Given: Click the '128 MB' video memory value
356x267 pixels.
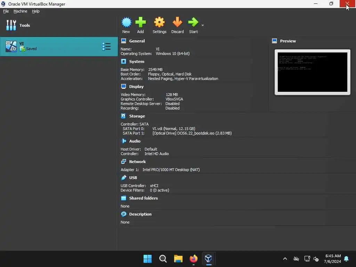Looking at the screenshot, I should (172, 95).
